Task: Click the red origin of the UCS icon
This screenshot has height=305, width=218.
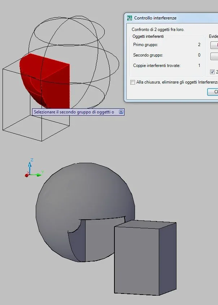Action: click(x=27, y=175)
